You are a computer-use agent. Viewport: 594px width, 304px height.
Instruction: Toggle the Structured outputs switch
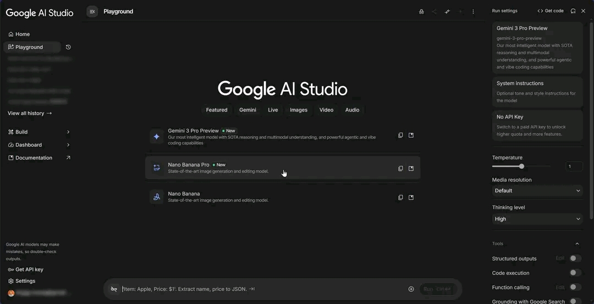[575, 258]
